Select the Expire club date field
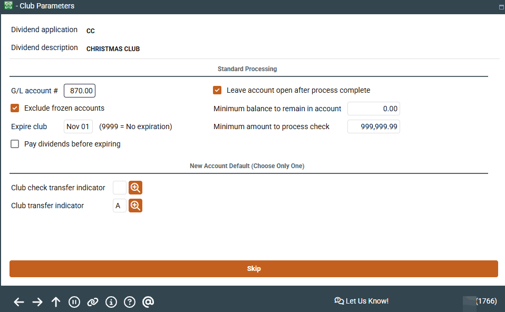Viewport: 505px width, 312px height. tap(78, 126)
